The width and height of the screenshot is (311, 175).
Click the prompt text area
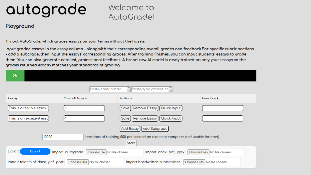click(152, 89)
